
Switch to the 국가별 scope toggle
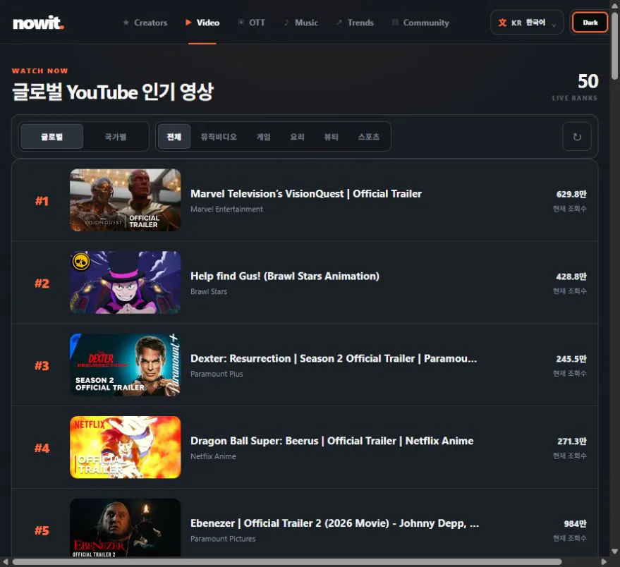(x=116, y=137)
